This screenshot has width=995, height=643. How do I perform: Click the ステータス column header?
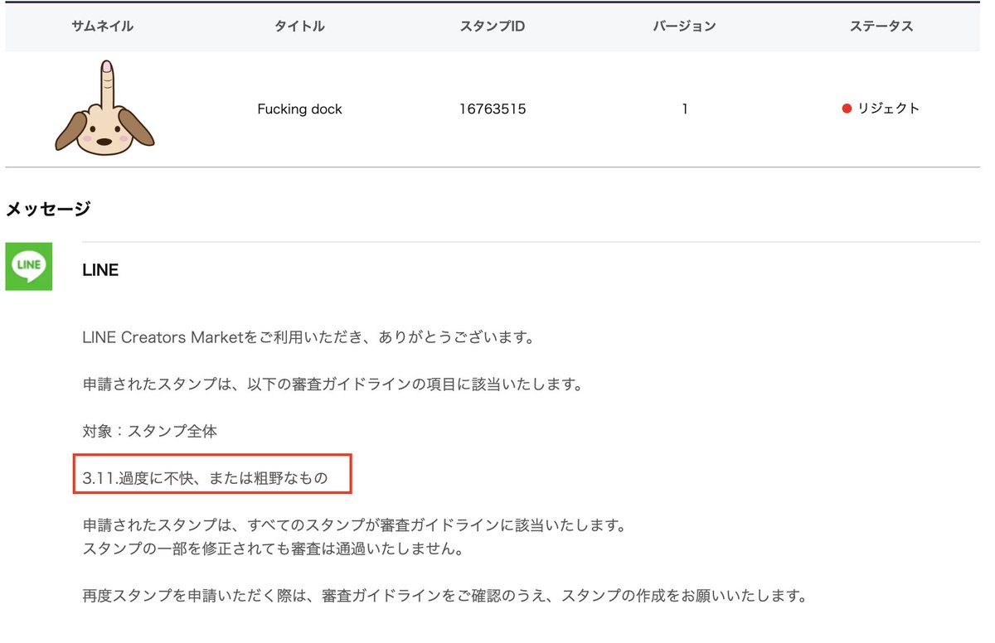pos(881,27)
